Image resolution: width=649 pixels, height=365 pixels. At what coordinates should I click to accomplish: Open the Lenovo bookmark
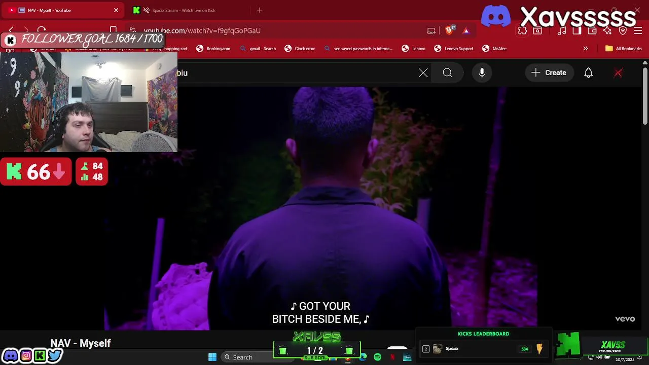point(414,49)
